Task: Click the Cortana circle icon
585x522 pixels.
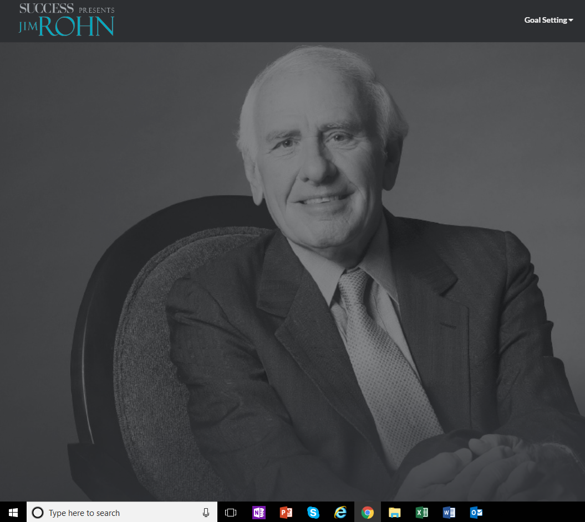Action: pos(38,513)
